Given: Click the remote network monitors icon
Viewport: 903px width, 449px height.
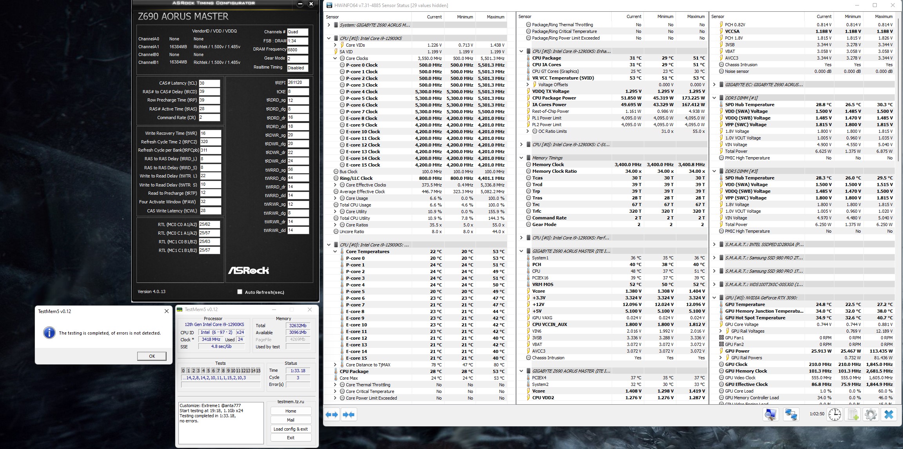Looking at the screenshot, I should point(790,414).
